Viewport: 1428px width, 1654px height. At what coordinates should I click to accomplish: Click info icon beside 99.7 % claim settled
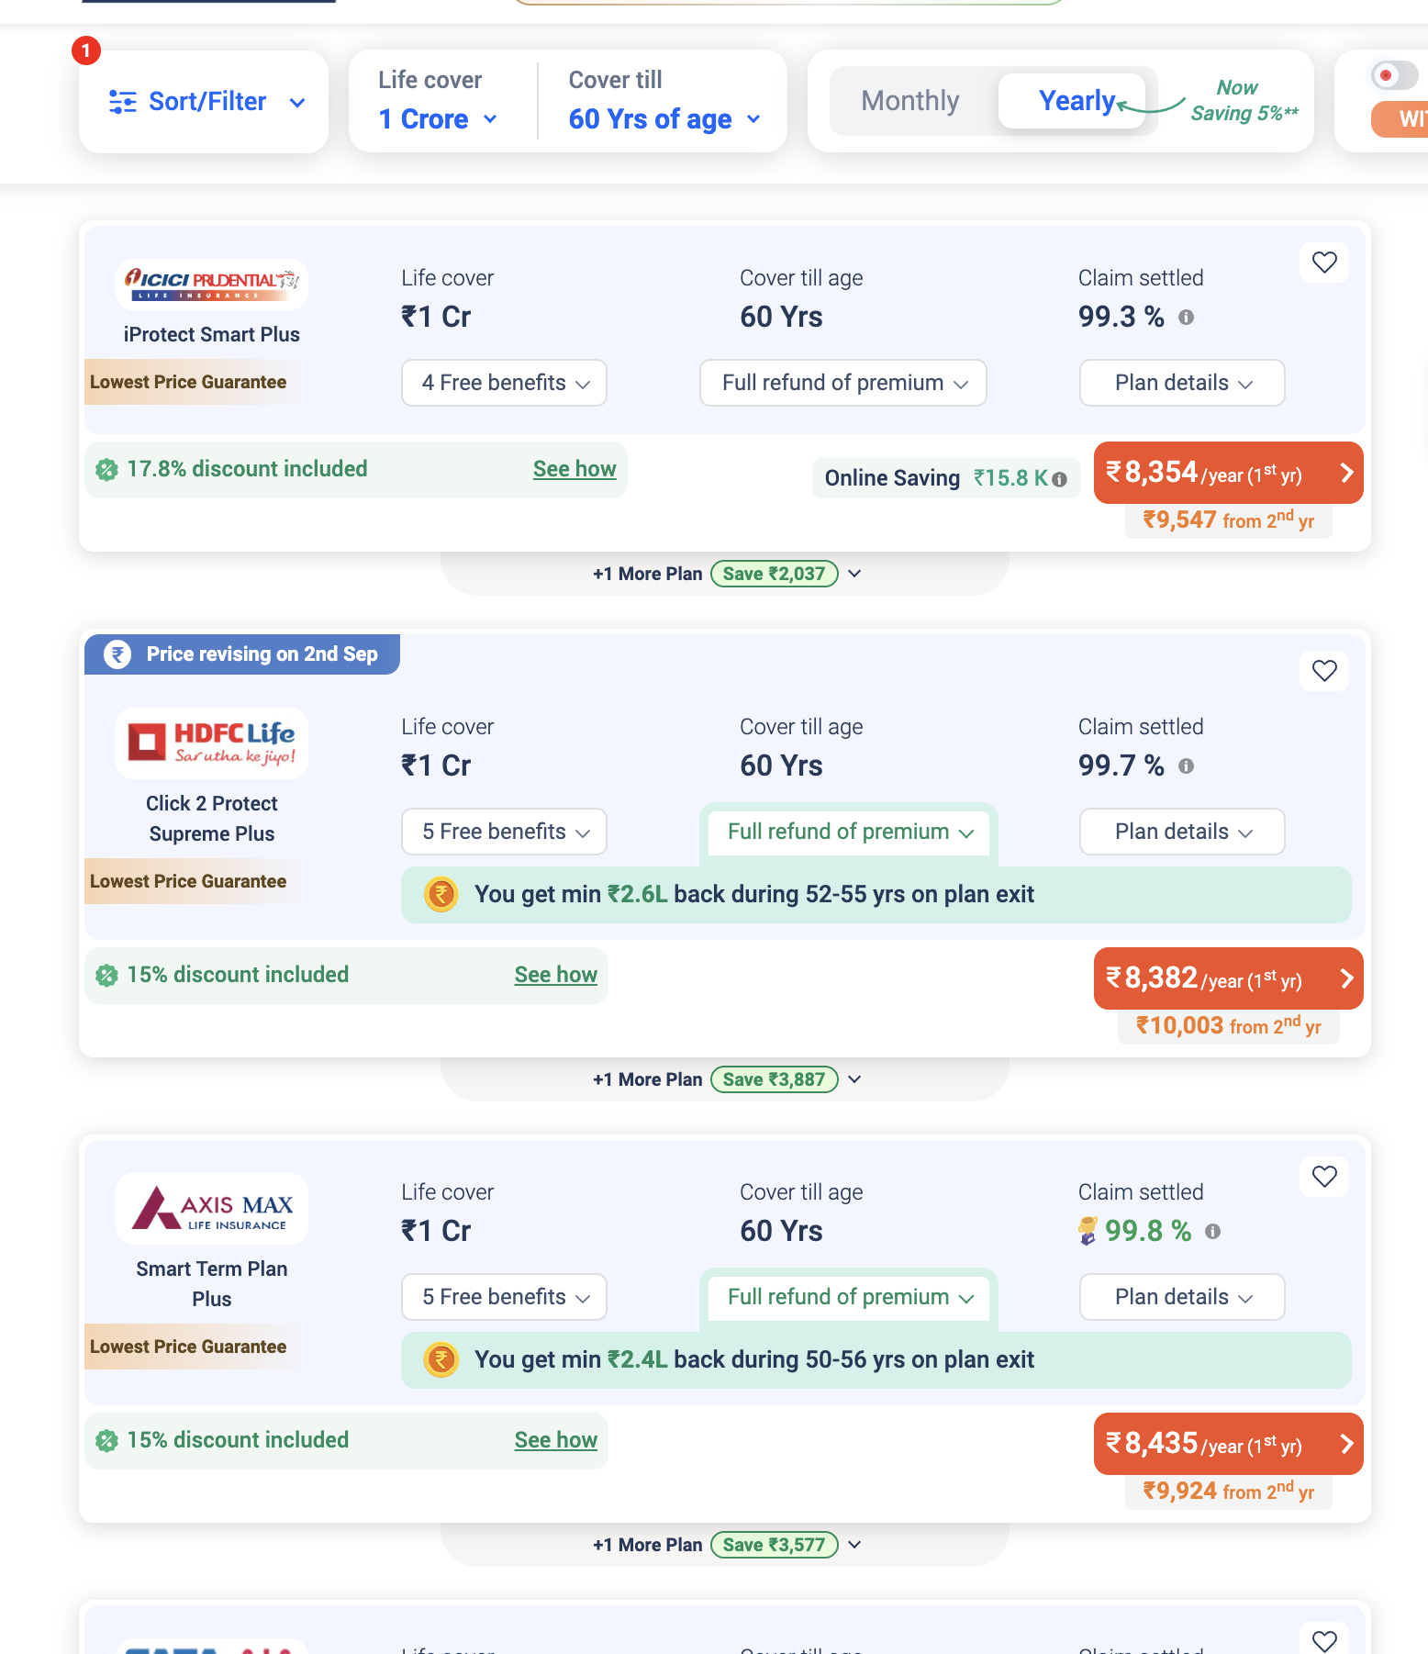coord(1186,766)
